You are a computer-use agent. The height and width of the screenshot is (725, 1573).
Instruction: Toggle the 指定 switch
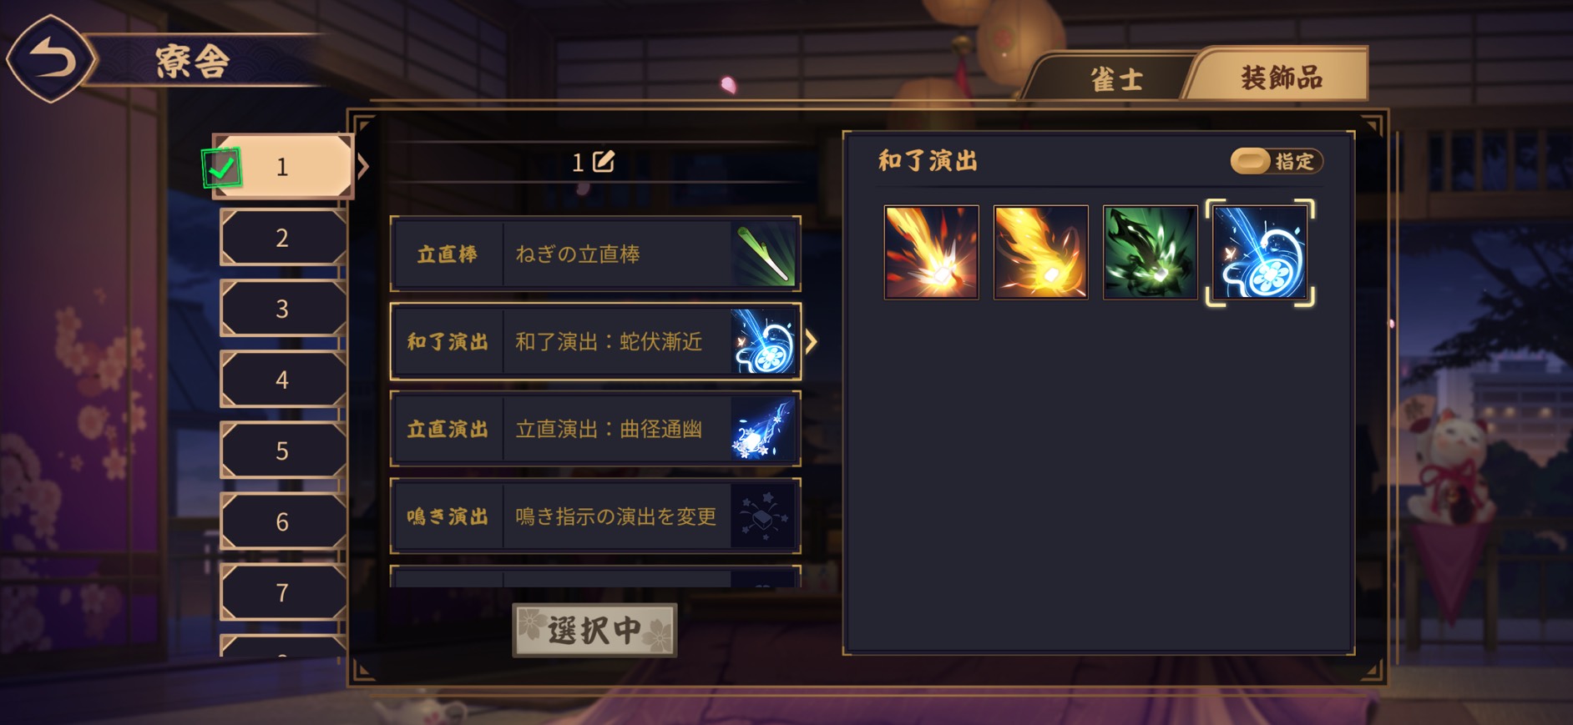point(1277,161)
